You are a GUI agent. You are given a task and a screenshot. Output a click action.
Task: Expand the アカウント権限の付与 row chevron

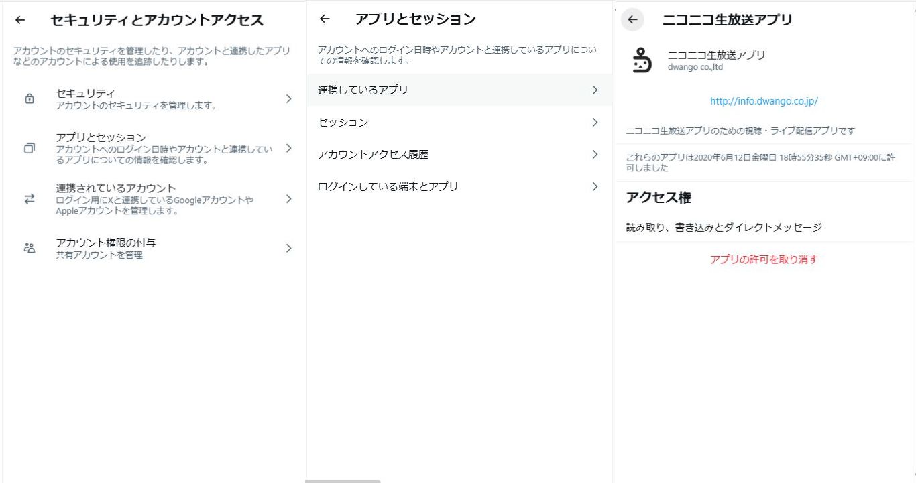[288, 248]
